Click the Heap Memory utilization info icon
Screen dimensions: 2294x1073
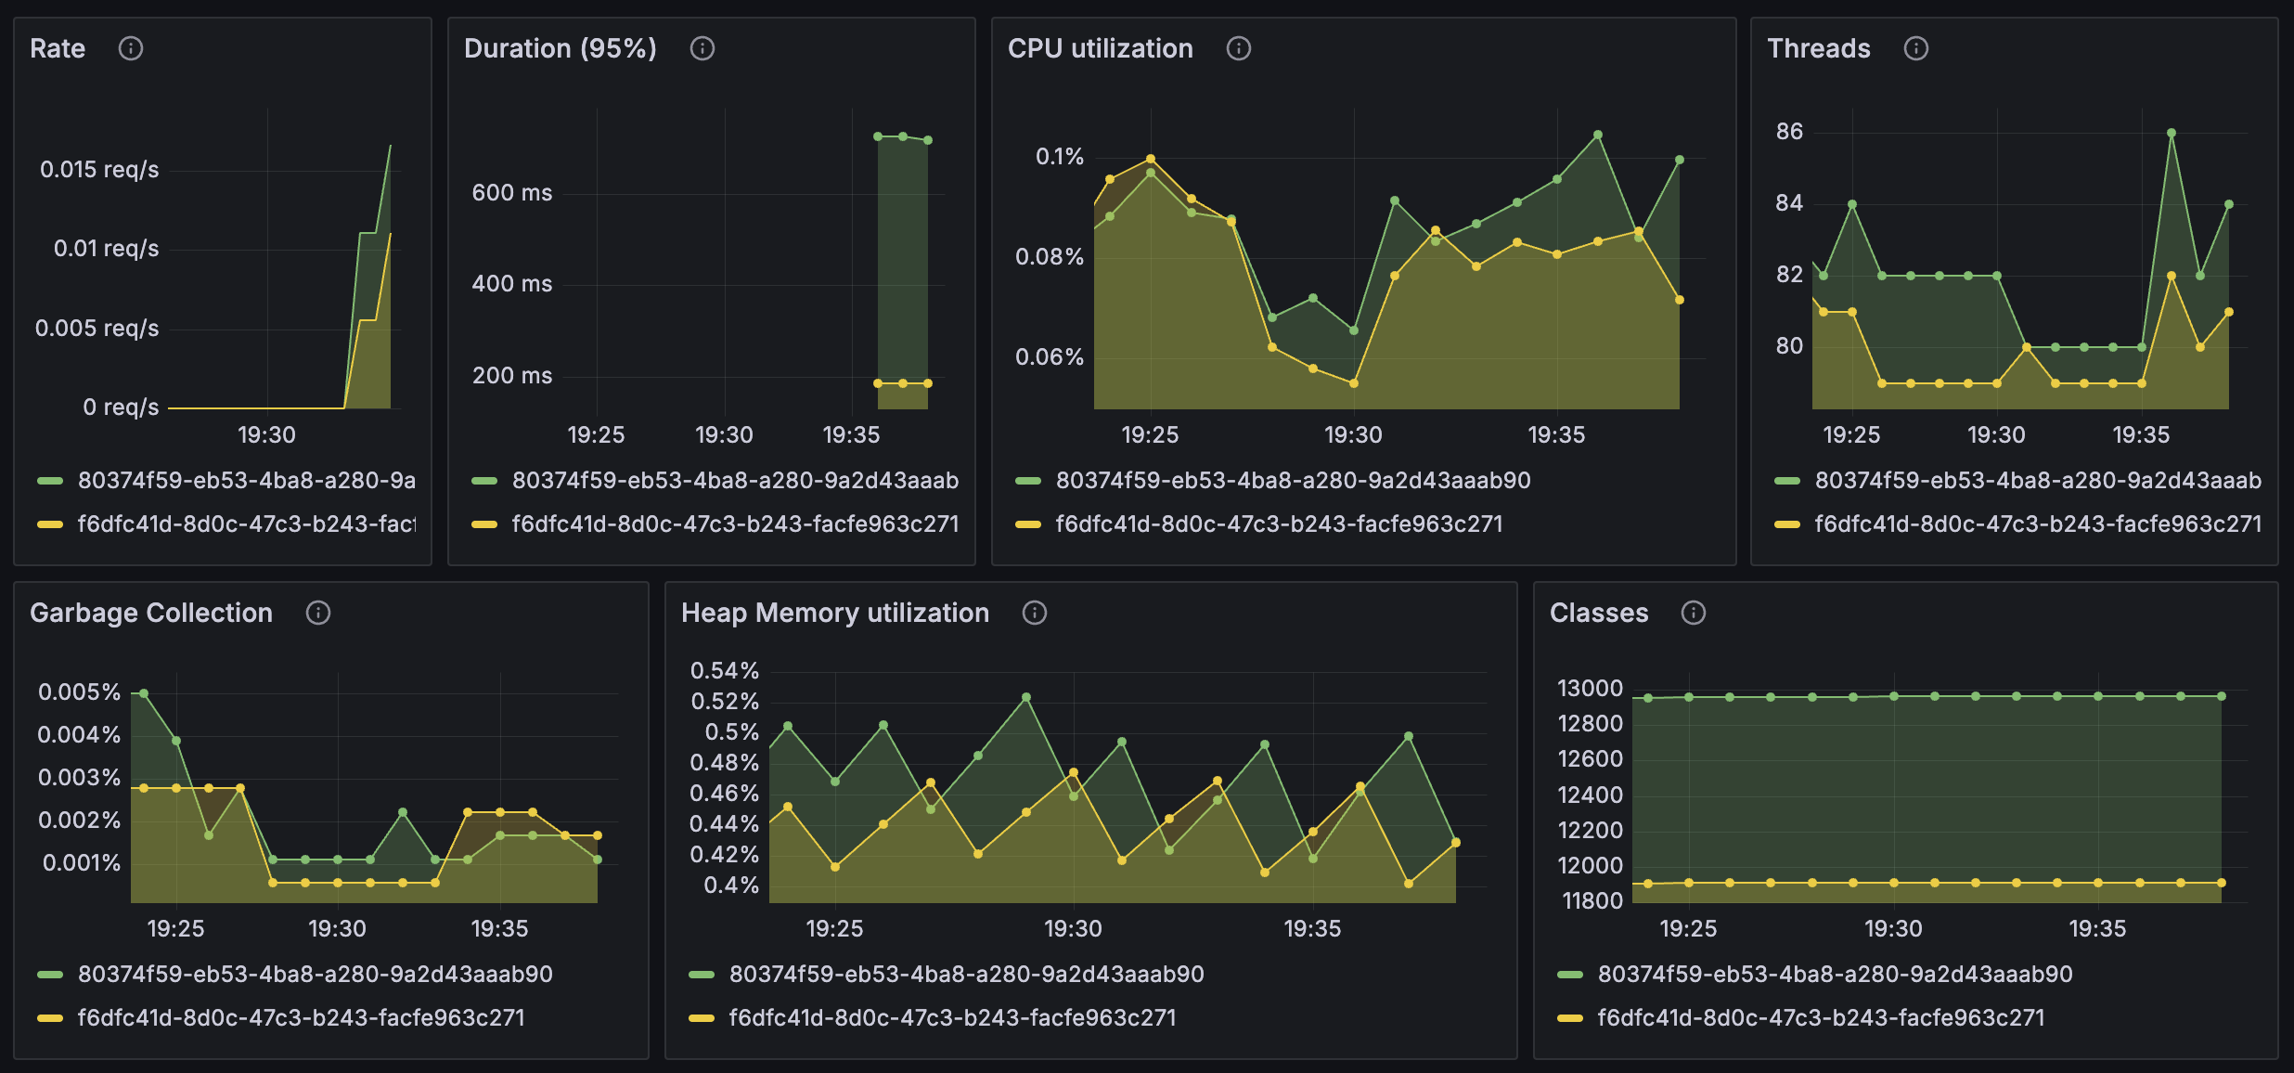[x=1035, y=613]
